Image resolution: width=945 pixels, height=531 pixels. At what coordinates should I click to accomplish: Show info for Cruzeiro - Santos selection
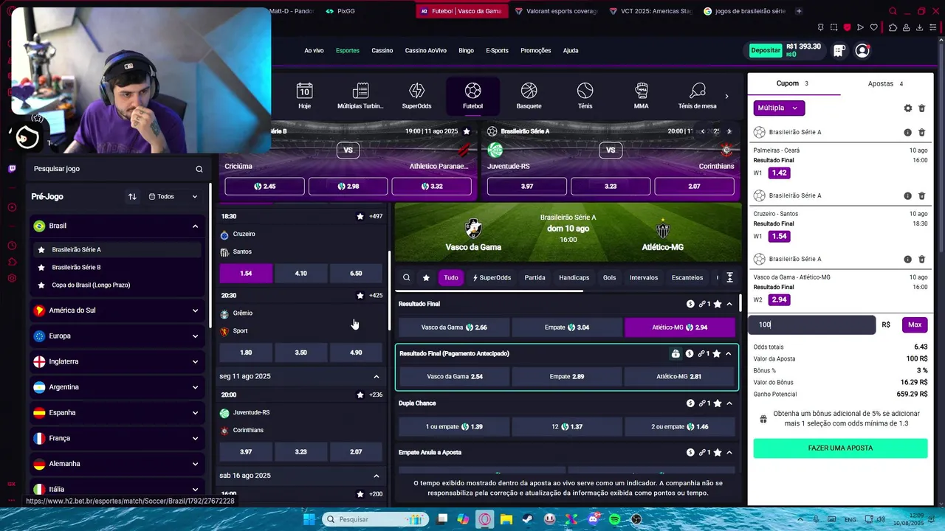pos(907,195)
